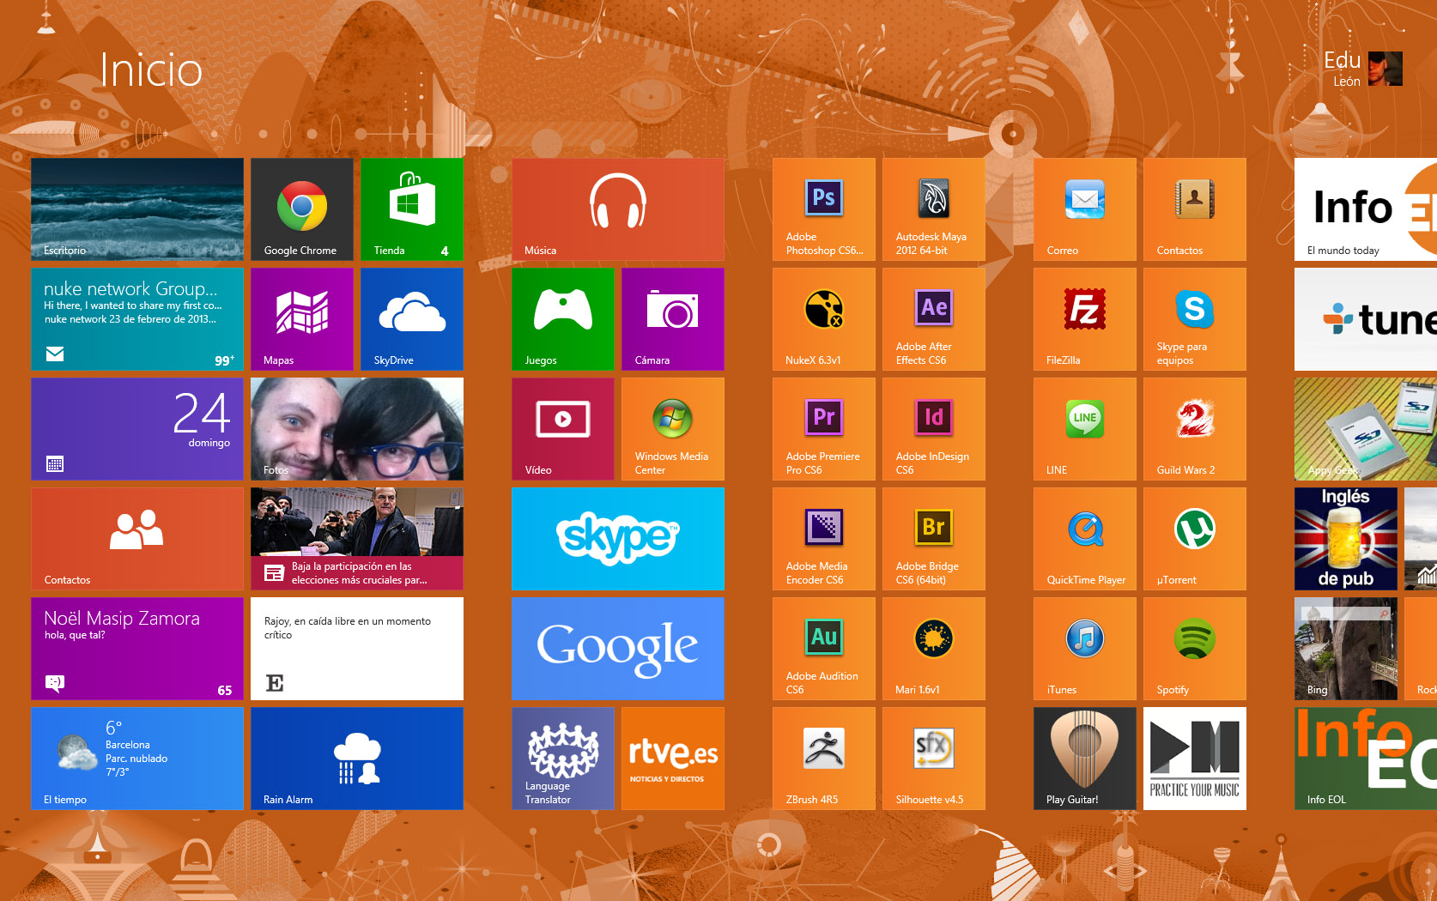1437x901 pixels.
Task: Click the Edu profile picture
Action: click(1385, 69)
